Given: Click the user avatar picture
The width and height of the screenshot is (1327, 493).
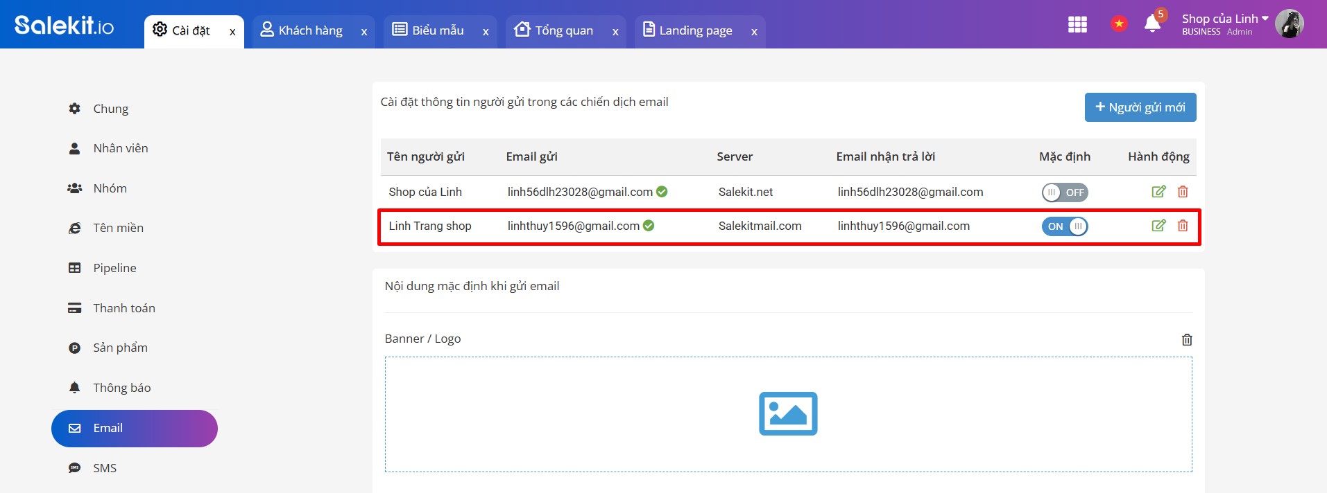Looking at the screenshot, I should [1290, 24].
